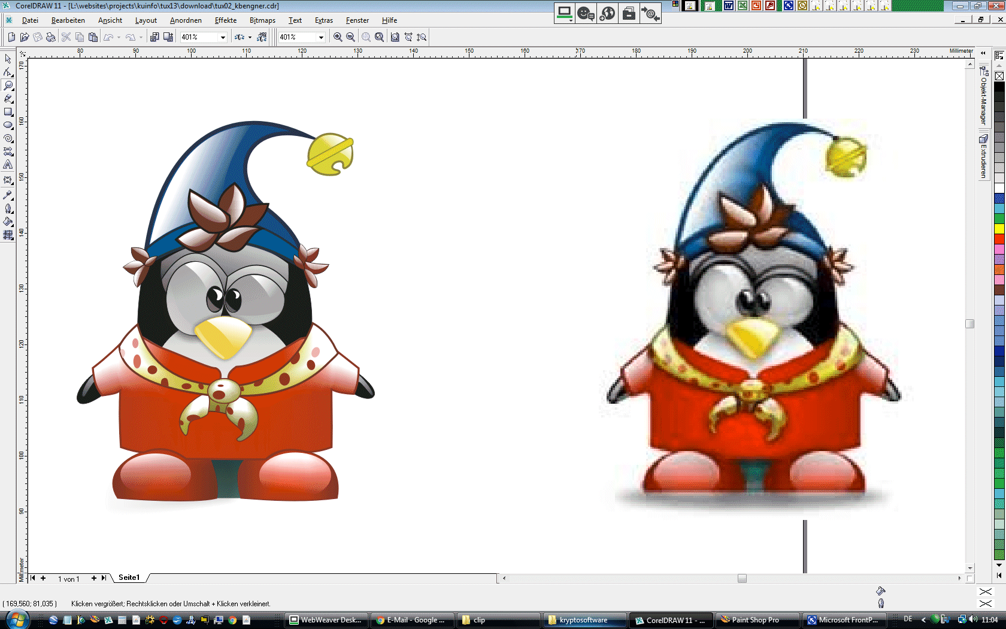Open the Hilfe menu
This screenshot has width=1006, height=629.
390,20
